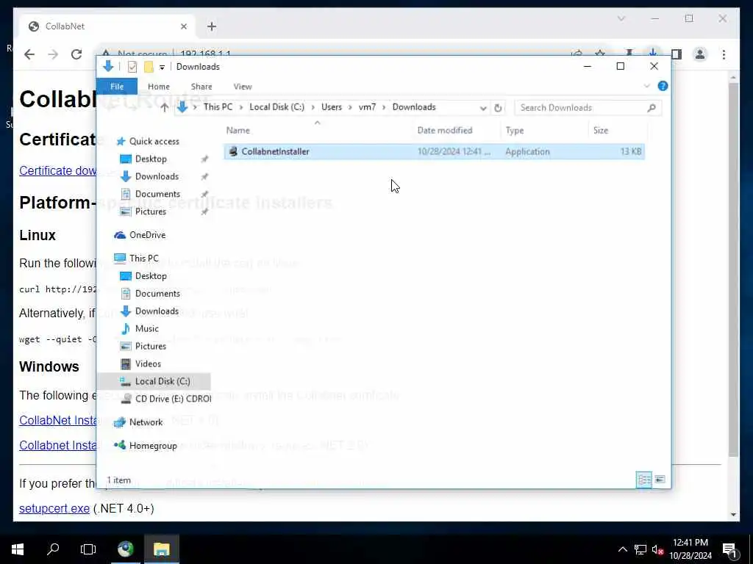Viewport: 753px width, 564px height.
Task: Open Chrome side panel icon
Action: pyautogui.click(x=677, y=54)
